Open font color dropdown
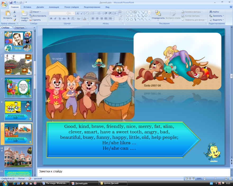Image resolution: width=233 pixels, height=186 pixels. point(88,18)
